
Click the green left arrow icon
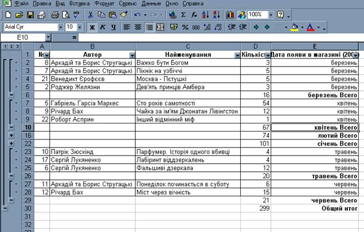(x=267, y=27)
